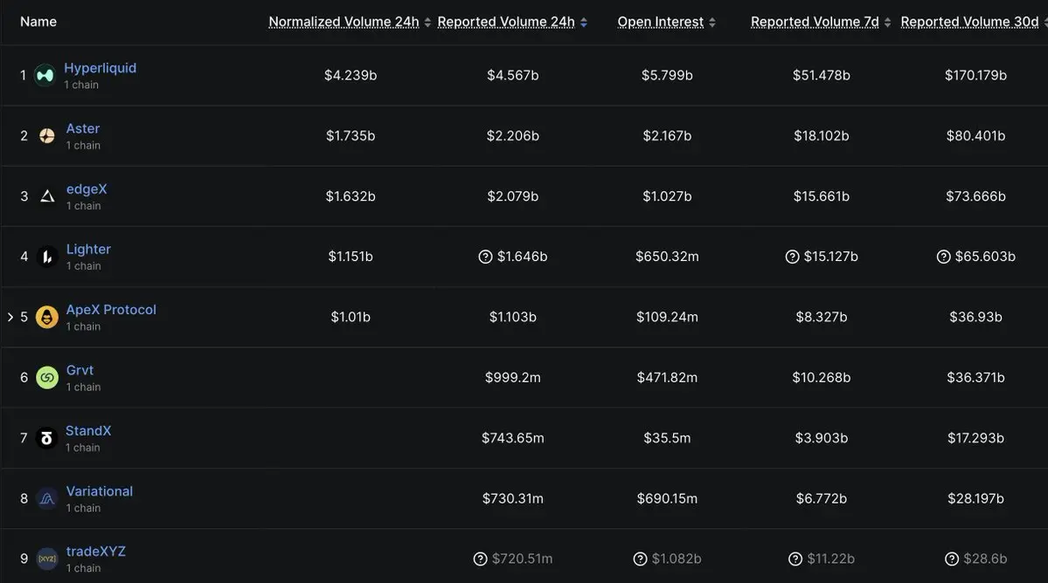Click the tradeXYZ logo icon
Screen dimensions: 1048x583
pos(47,559)
